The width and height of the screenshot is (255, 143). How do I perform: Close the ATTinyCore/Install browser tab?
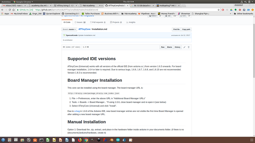click(128, 5)
